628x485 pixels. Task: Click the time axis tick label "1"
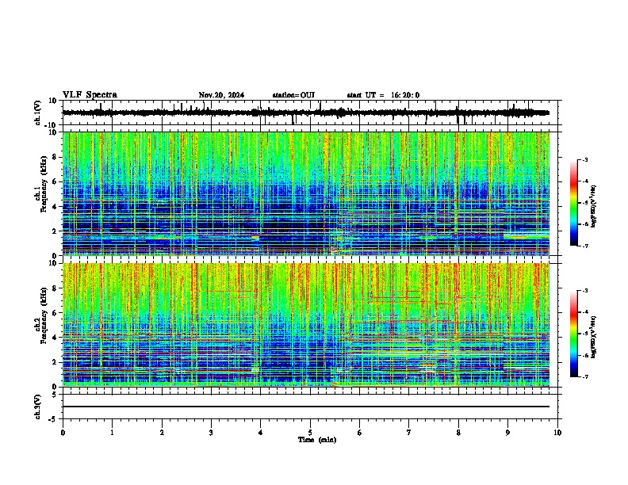112,433
